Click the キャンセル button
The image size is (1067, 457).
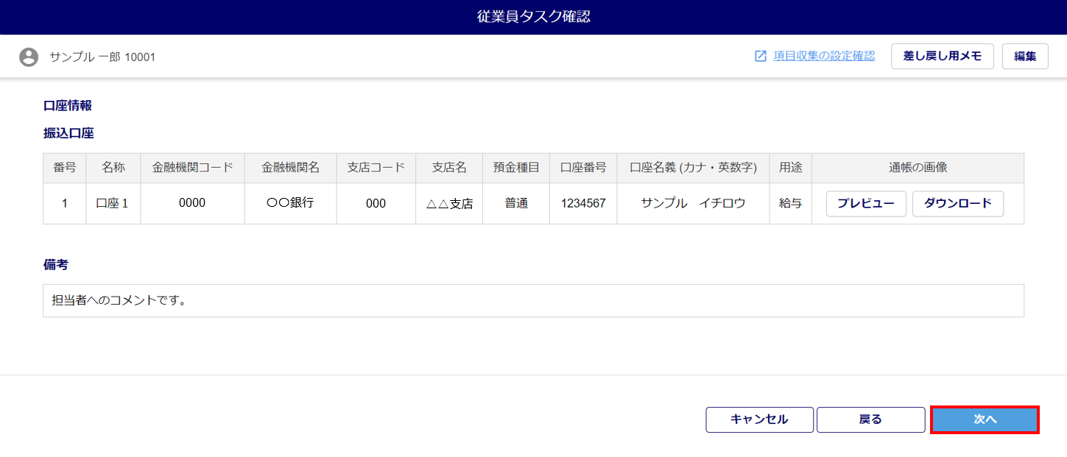point(759,419)
